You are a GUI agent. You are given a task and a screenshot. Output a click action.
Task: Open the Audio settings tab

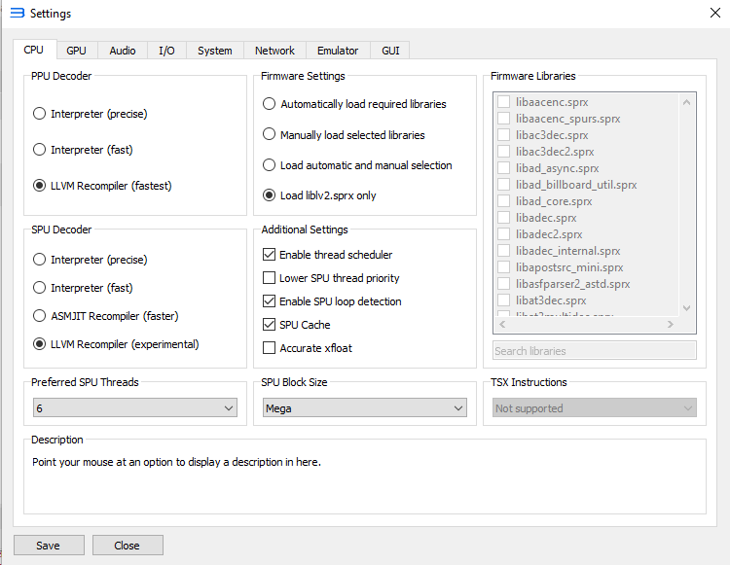(123, 51)
